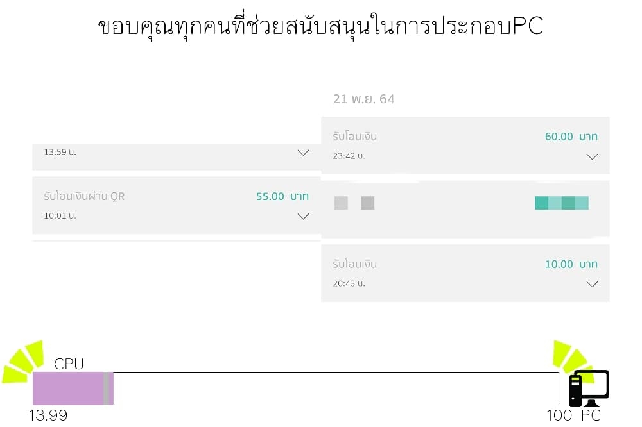The height and width of the screenshot is (427, 642).
Task: Click the grey handle on the progress bar
Action: tap(107, 389)
